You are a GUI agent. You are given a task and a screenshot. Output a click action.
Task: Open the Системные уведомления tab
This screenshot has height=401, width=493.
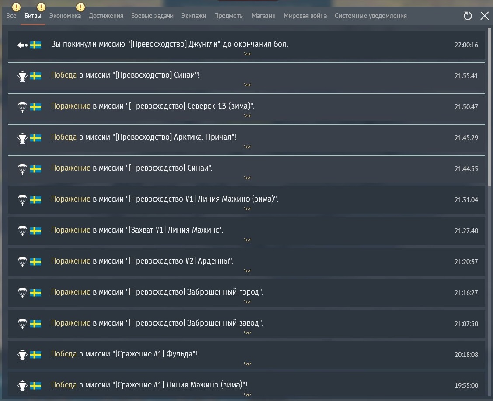(371, 16)
